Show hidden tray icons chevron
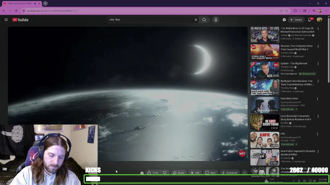This screenshot has width=330, height=185. tap(293, 181)
